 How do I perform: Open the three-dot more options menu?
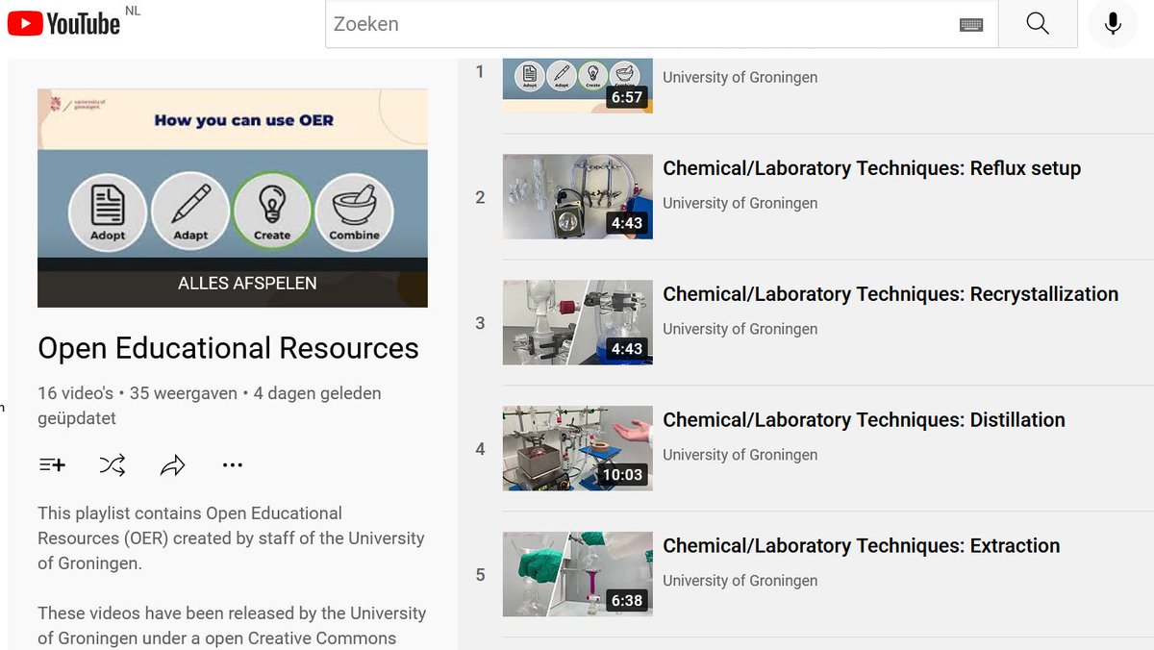tap(232, 464)
